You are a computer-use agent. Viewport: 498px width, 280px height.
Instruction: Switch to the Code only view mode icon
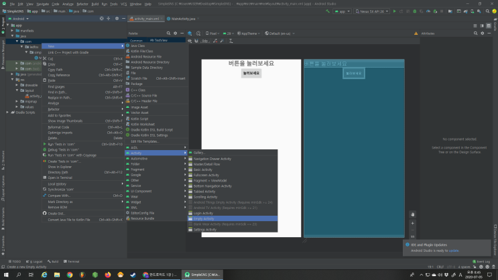[475, 26]
